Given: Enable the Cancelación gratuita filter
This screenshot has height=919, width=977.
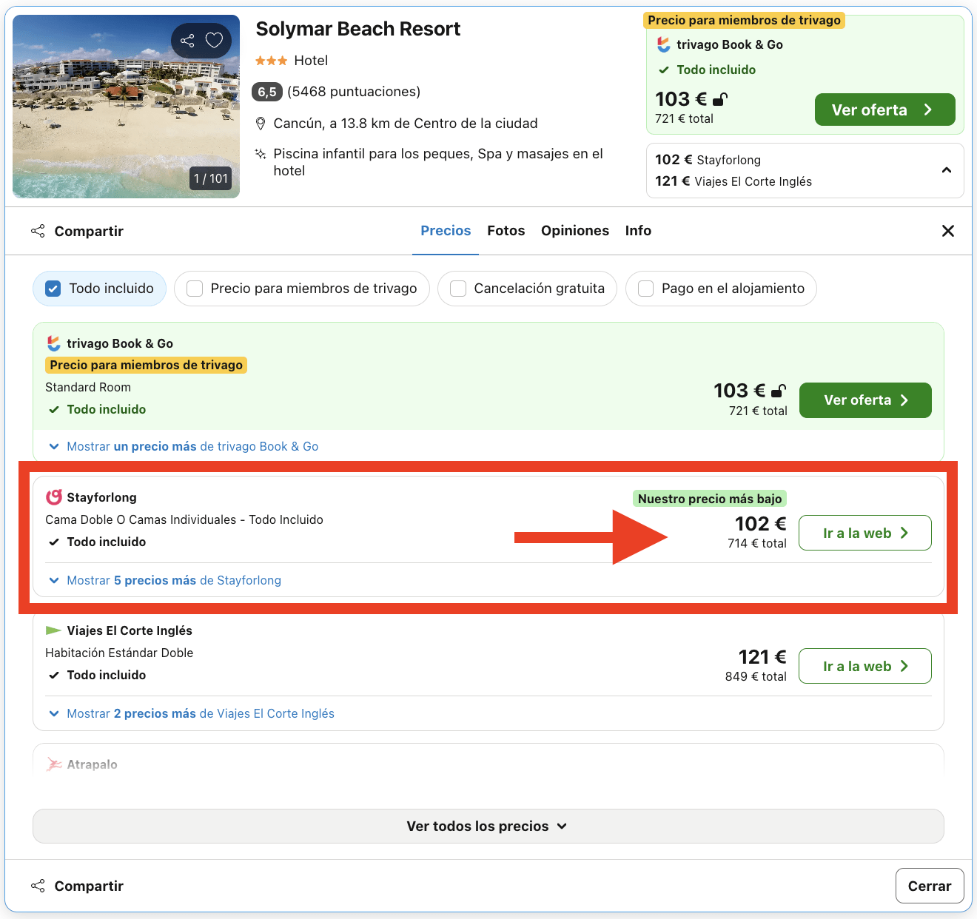Looking at the screenshot, I should click(457, 289).
